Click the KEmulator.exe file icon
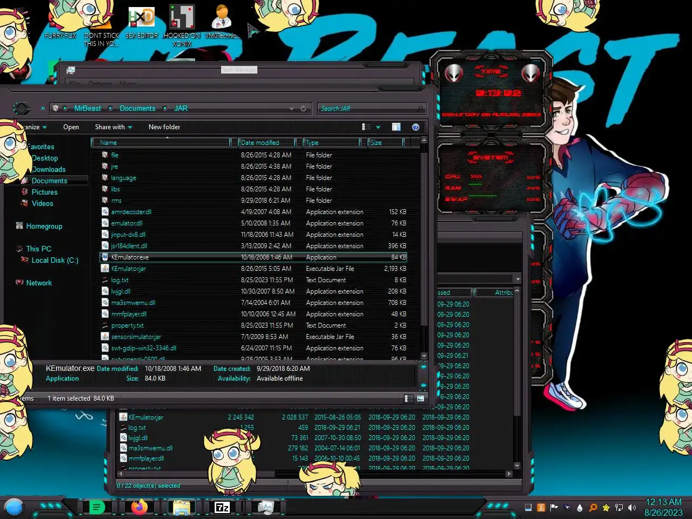The width and height of the screenshot is (692, 519). coord(105,257)
